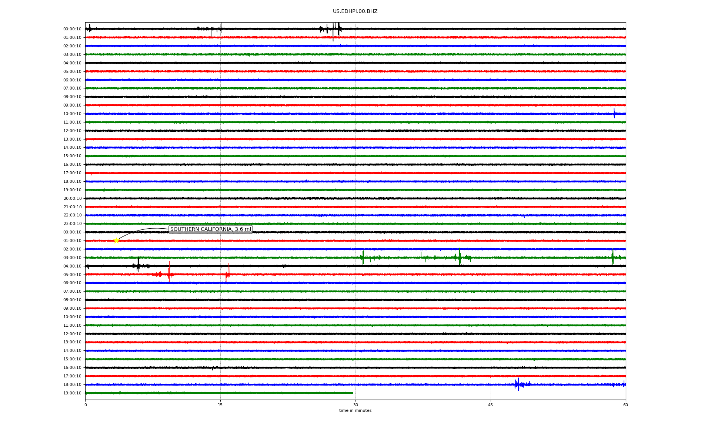This screenshot has height=444, width=711.
Task: Click the 22:00:10 row time label
Action: click(x=72, y=215)
